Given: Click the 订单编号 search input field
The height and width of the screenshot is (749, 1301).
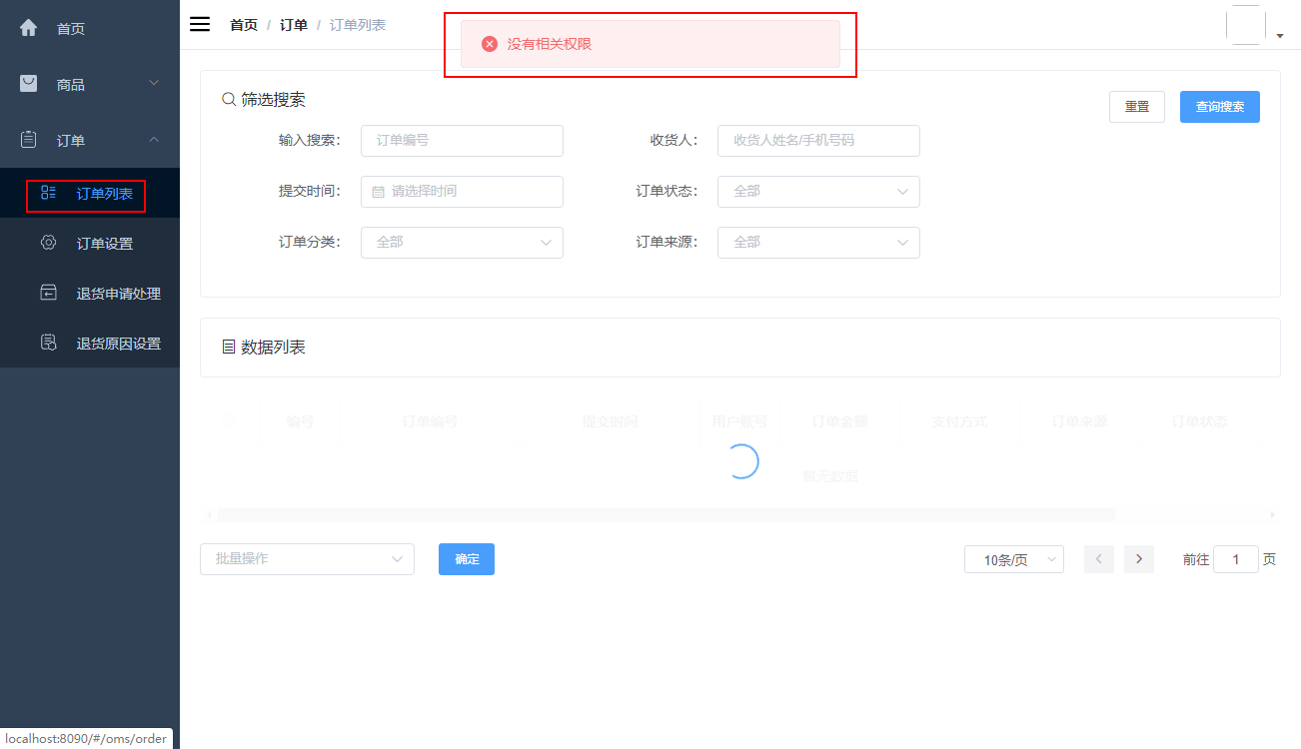Looking at the screenshot, I should 462,141.
